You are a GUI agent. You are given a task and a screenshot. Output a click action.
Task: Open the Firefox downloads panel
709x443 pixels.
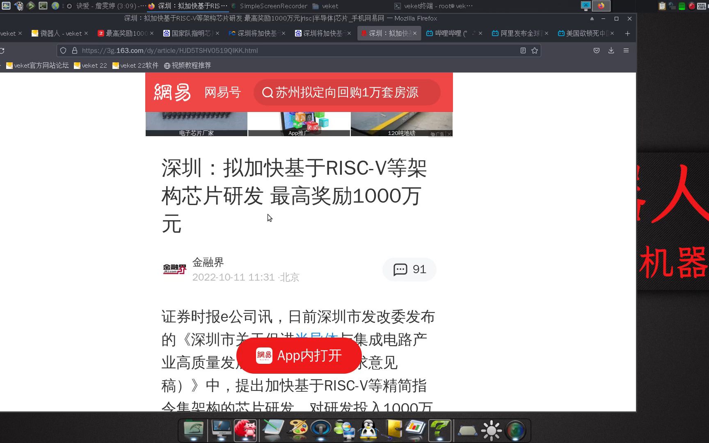coord(611,50)
